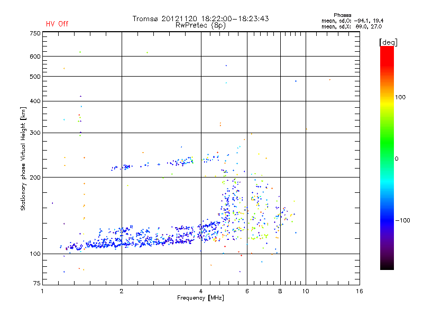Image resolution: width=423 pixels, height=317 pixels.
Task: Click y-axis tick label "100"
Action: [35, 254]
